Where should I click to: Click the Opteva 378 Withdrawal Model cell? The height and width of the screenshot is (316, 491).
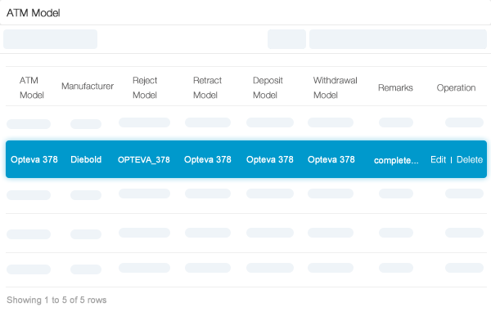(x=331, y=160)
